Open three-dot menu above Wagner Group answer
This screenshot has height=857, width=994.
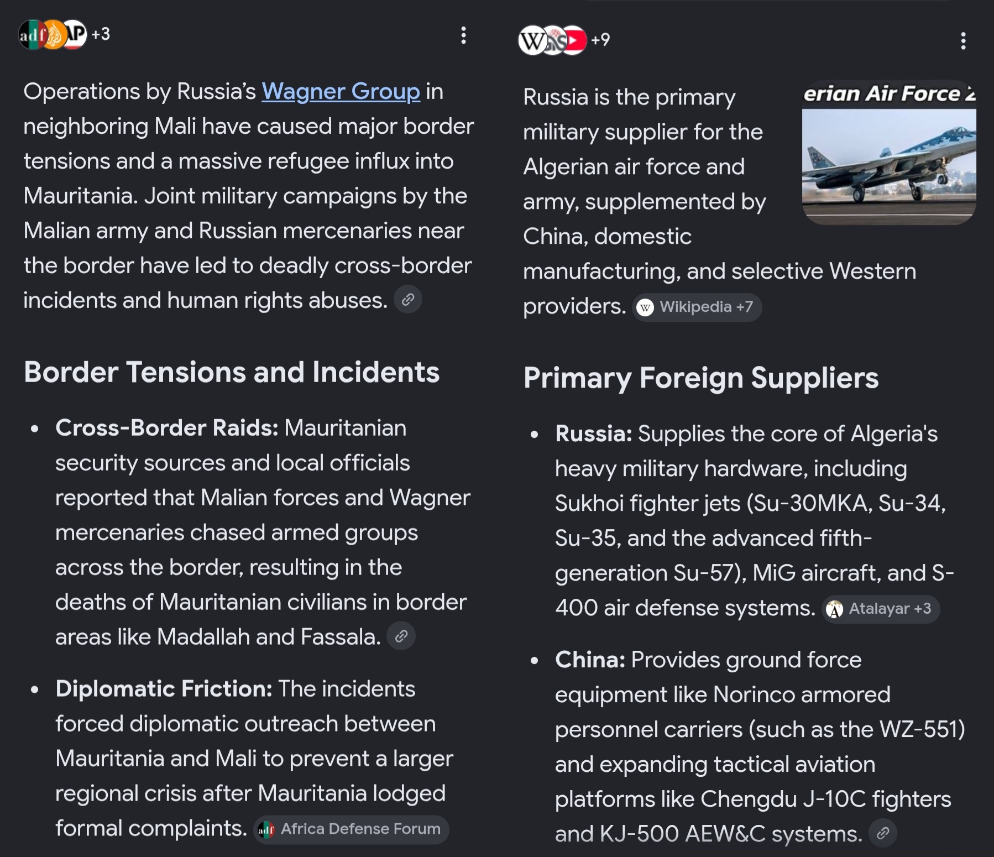click(x=463, y=35)
